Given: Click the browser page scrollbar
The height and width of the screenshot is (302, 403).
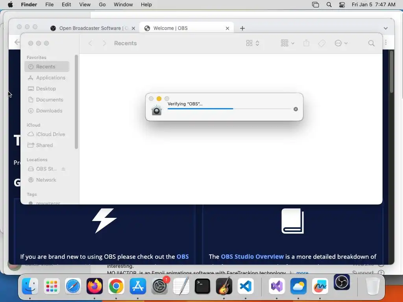Looking at the screenshot, I should pyautogui.click(x=392, y=72).
